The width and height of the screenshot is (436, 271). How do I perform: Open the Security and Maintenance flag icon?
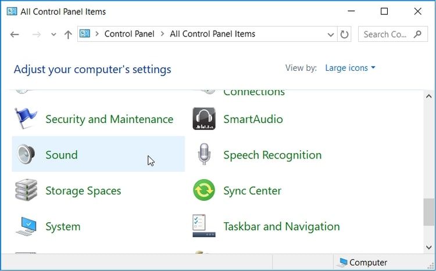pyautogui.click(x=26, y=119)
